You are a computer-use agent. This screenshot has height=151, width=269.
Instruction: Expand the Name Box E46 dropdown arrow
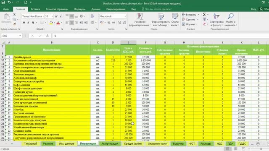pos(20,36)
